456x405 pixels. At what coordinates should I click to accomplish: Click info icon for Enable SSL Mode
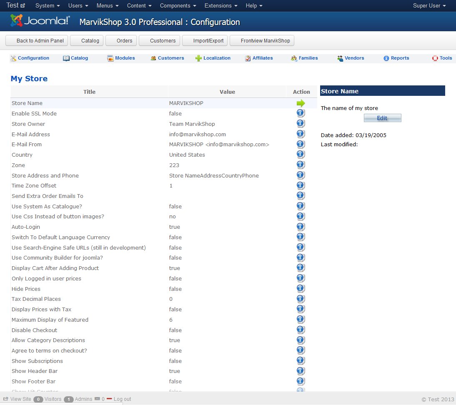[x=301, y=113]
